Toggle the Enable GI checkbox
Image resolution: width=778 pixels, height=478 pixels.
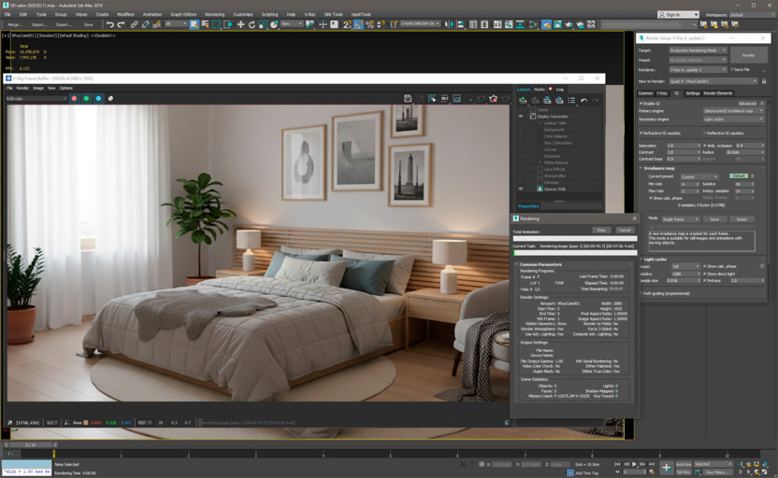[641, 104]
